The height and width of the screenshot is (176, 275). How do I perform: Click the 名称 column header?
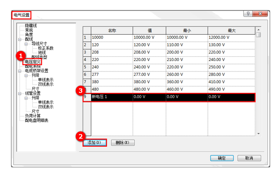112,30
